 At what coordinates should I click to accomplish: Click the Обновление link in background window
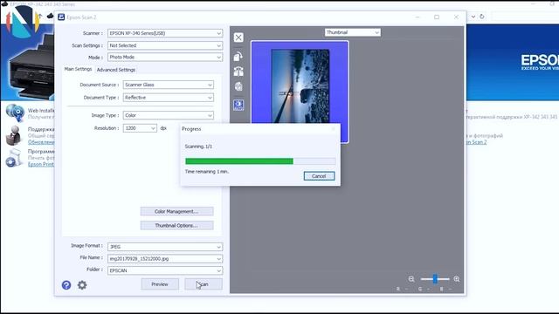point(41,142)
